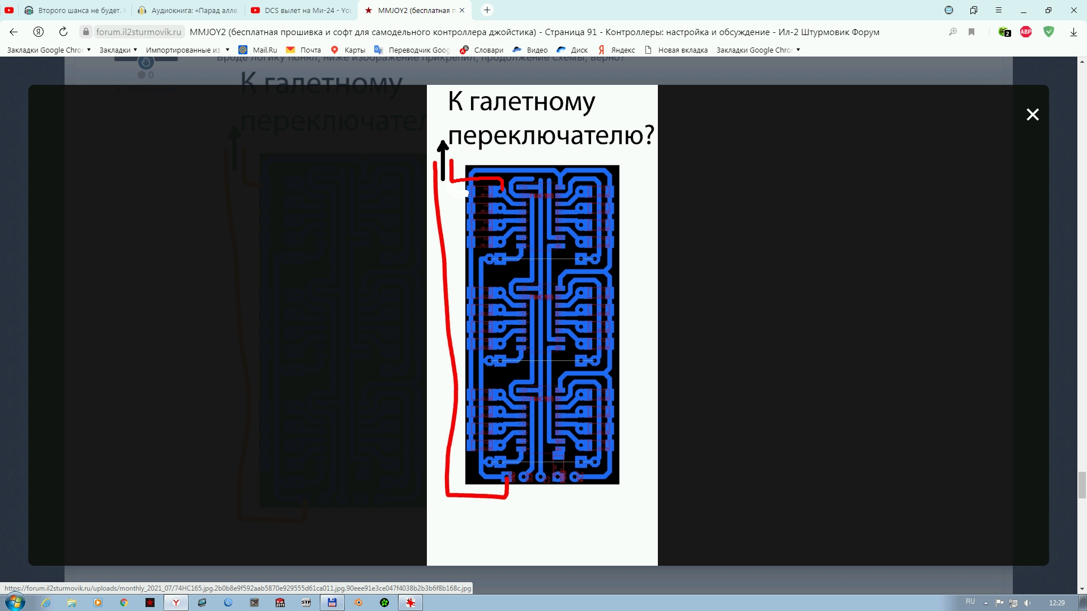
Task: Open the green clover taskbar app
Action: point(384,603)
